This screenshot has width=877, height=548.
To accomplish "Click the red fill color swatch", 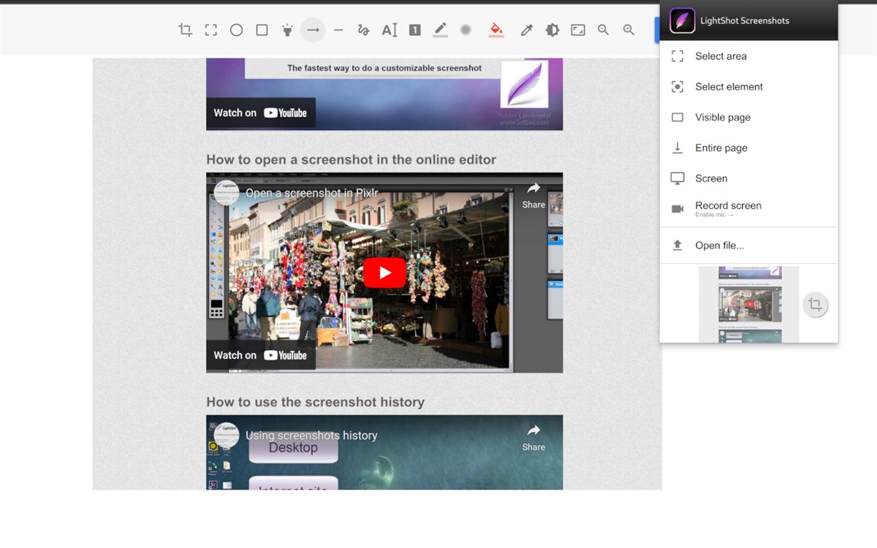I will (496, 30).
